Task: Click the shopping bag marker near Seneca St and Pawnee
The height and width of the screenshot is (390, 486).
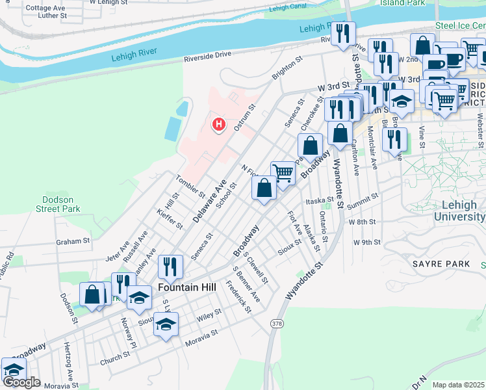Action: point(311,146)
